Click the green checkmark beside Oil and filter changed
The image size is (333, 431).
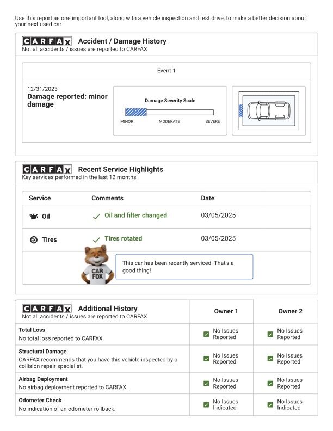96,216
